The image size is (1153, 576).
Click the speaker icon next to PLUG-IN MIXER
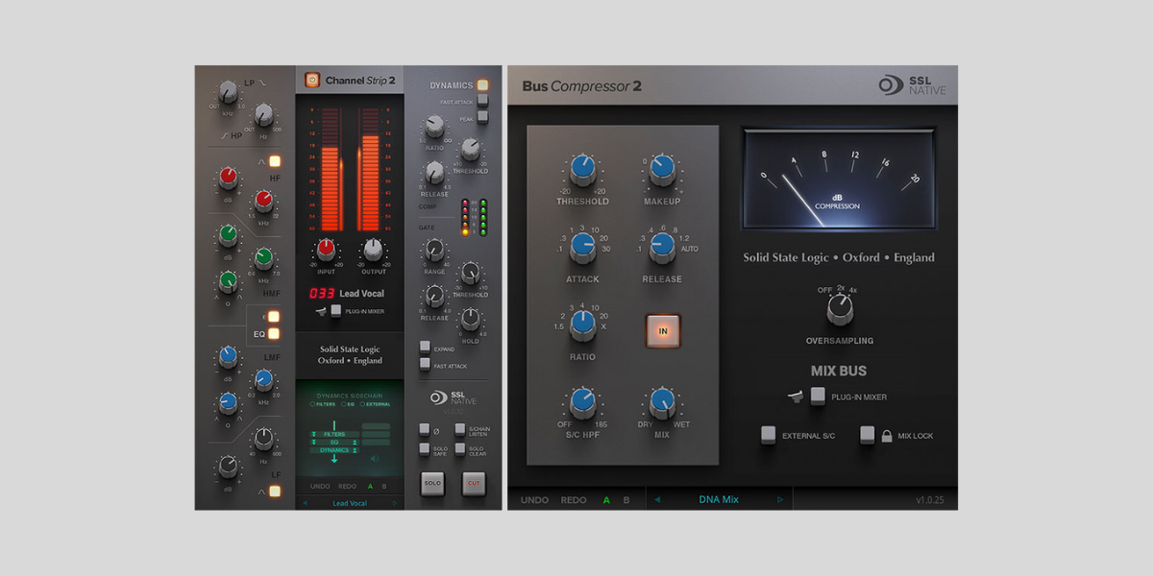click(x=796, y=396)
